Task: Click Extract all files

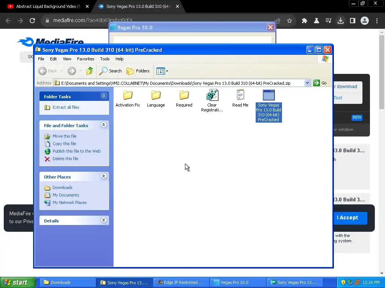Action: click(62, 107)
